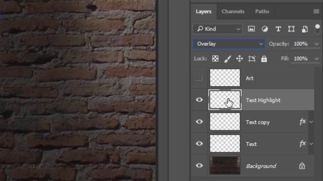
Task: Click the Background layer lock icon
Action: 302,165
